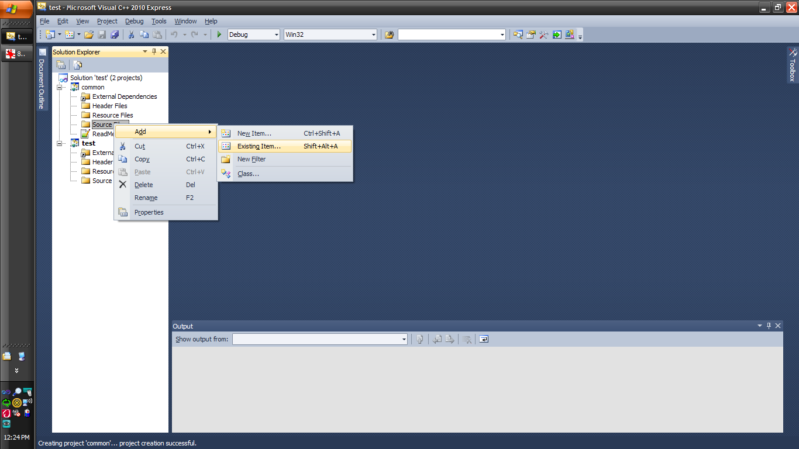Select Copy in the context menu
This screenshot has width=799, height=449.
[x=166, y=159]
